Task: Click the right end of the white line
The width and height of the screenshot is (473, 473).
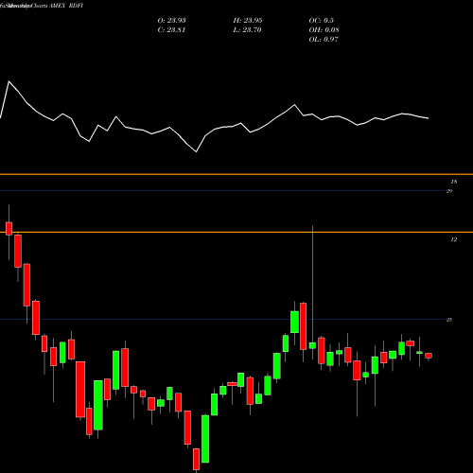Action: (429, 118)
